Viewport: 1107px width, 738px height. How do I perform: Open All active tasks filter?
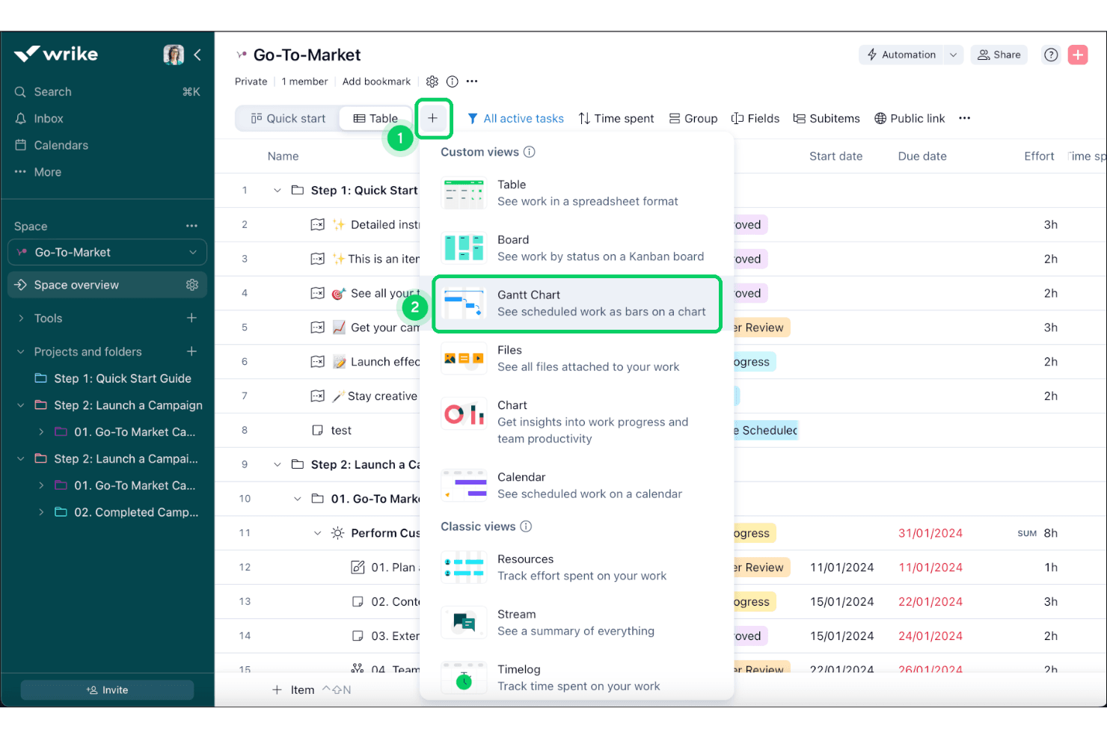click(515, 118)
